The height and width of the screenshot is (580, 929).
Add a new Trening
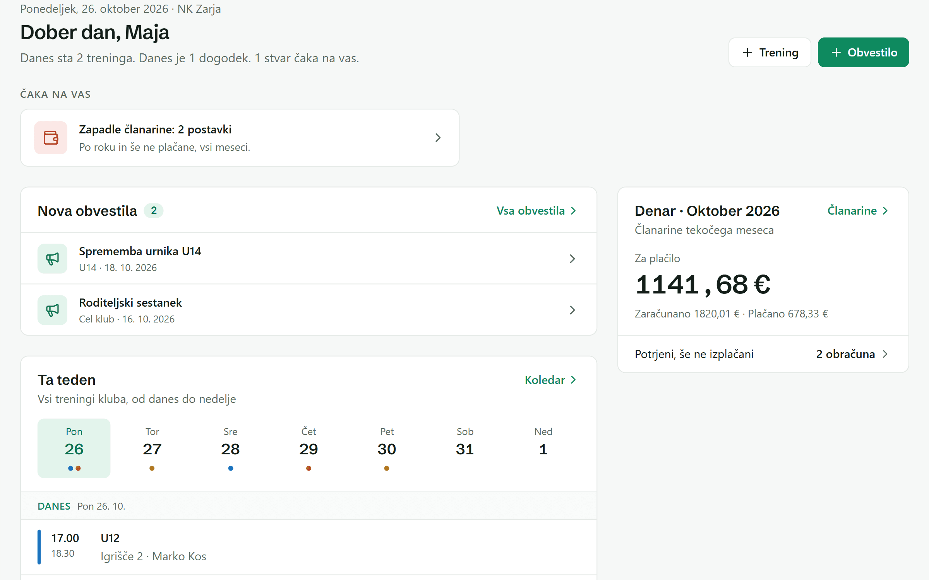tap(770, 52)
